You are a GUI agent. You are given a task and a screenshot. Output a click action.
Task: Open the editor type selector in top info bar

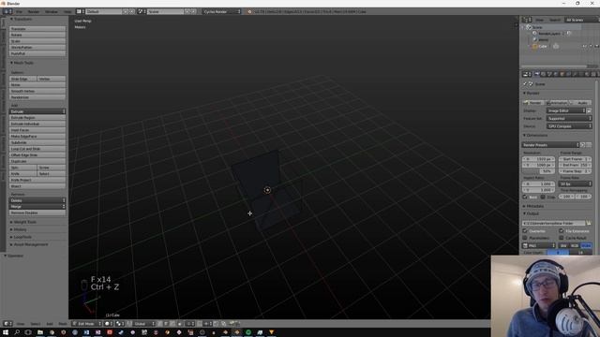click(7, 11)
